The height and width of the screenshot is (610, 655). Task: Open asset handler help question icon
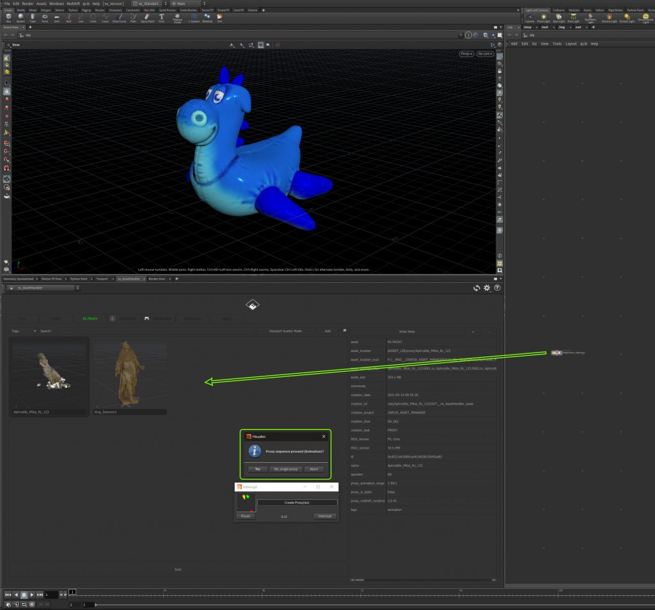click(x=497, y=288)
